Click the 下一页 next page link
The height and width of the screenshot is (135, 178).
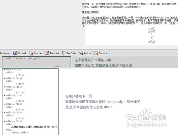click(152, 42)
